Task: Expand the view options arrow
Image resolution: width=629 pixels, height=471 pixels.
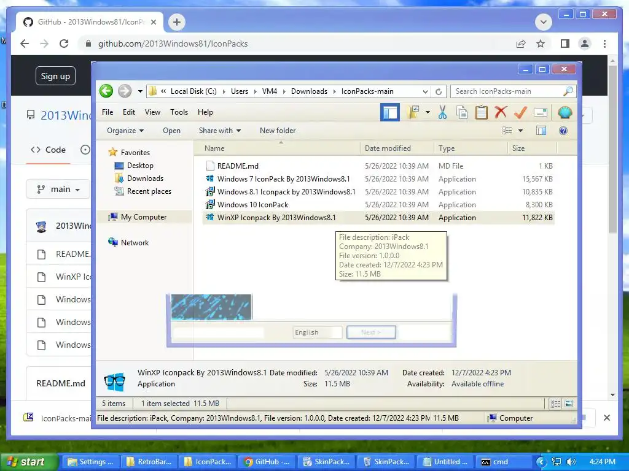Action: 520,131
